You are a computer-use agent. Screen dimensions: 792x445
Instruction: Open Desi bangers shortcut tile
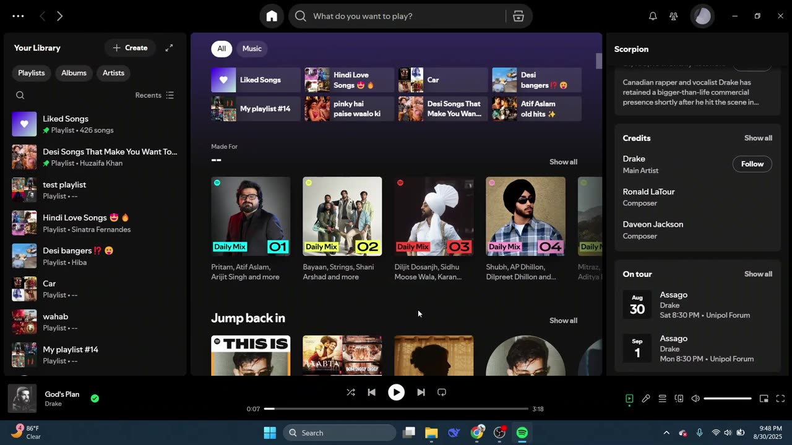[536, 80]
